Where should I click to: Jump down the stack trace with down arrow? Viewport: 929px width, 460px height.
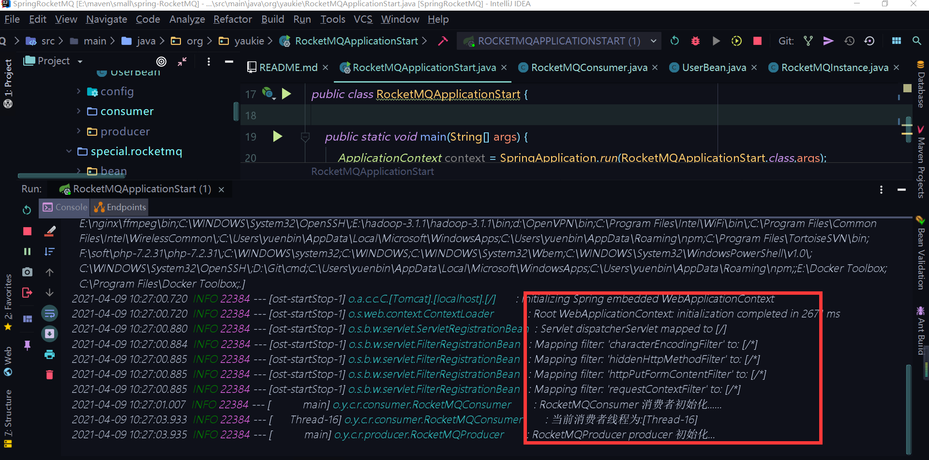49,292
